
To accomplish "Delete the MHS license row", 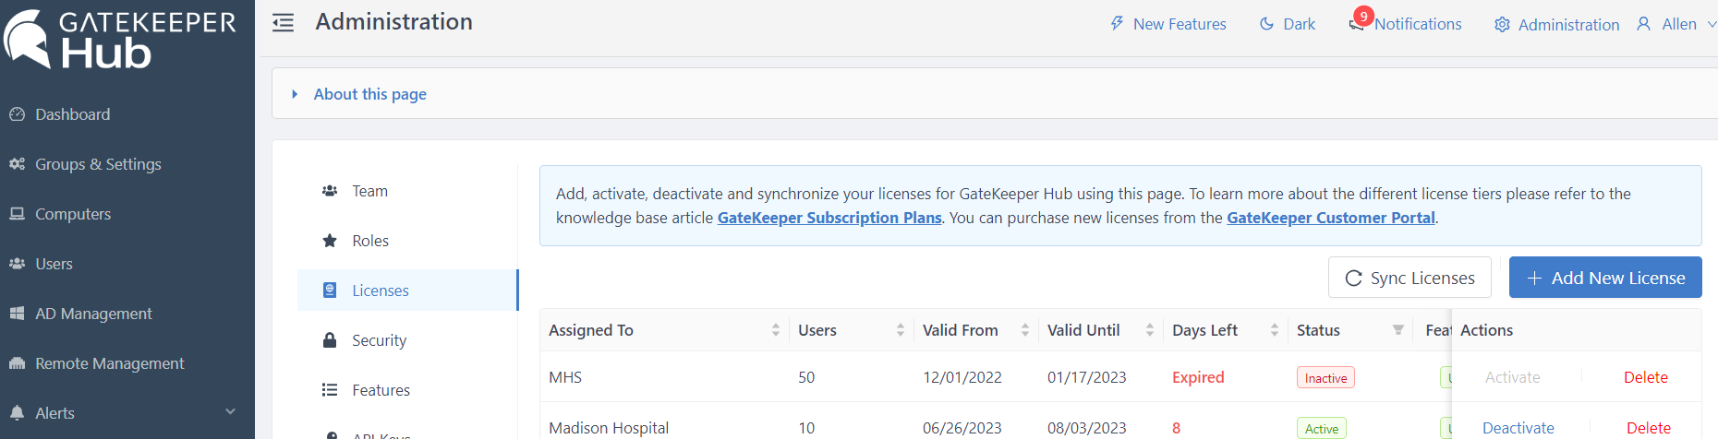I will pos(1645,377).
